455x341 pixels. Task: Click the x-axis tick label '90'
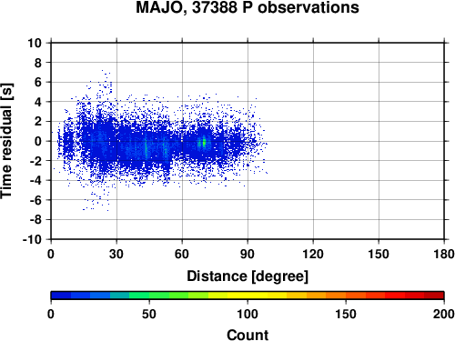click(248, 254)
